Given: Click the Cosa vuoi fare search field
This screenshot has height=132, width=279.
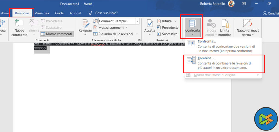Looking at the screenshot, I should point(107,13).
